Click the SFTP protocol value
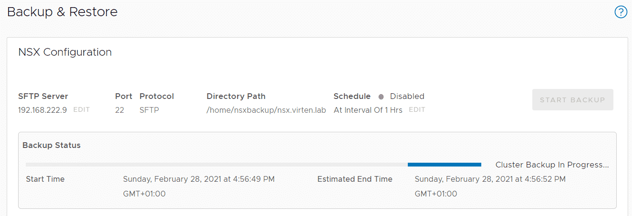The height and width of the screenshot is (216, 632). [x=149, y=110]
